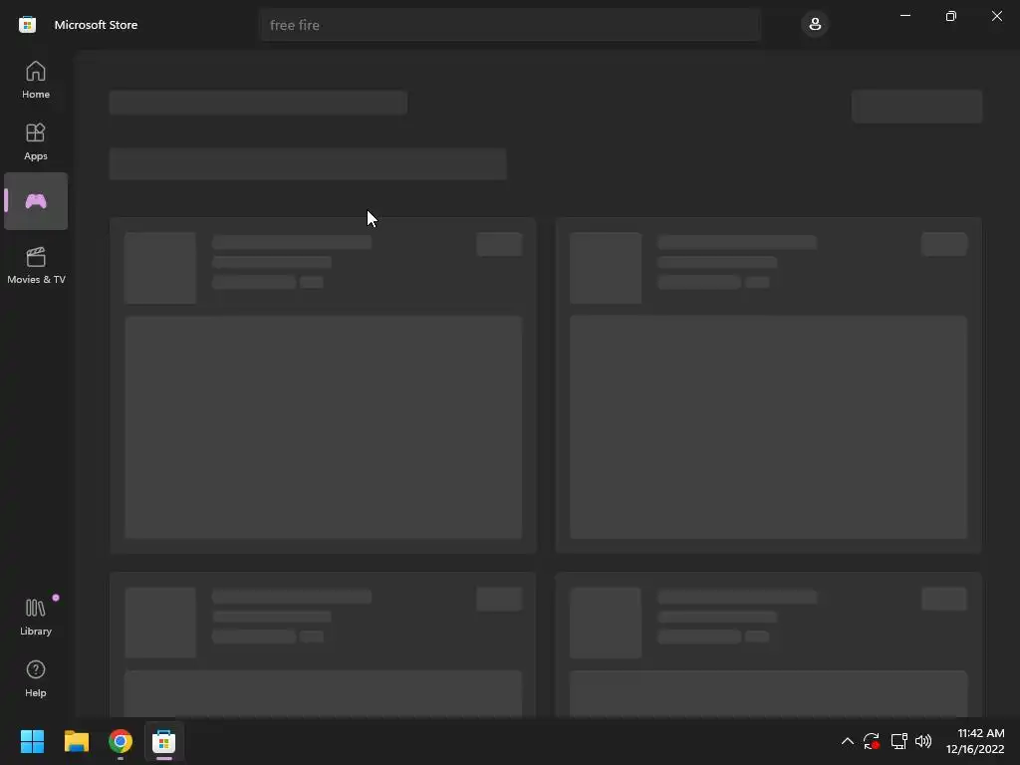Close the Microsoft Store window
Screen dimensions: 1020x765
point(996,16)
